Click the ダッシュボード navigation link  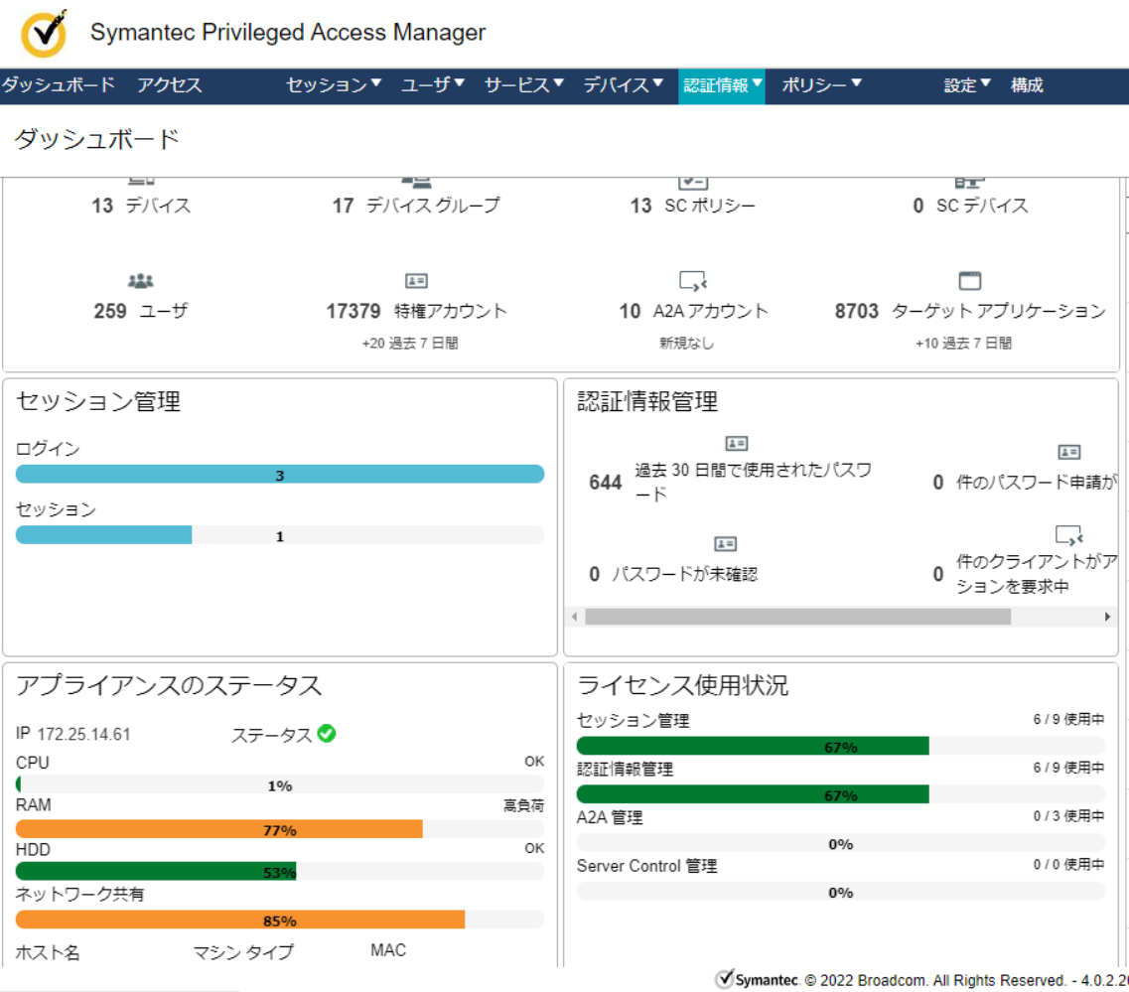[x=56, y=85]
